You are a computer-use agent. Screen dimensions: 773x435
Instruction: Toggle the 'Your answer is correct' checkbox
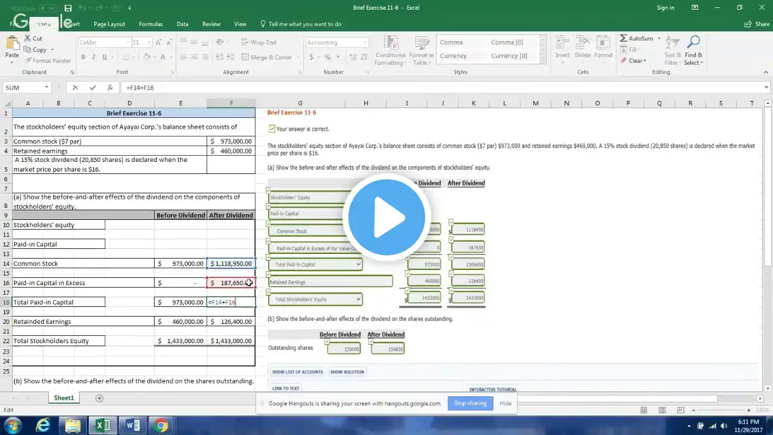[272, 129]
